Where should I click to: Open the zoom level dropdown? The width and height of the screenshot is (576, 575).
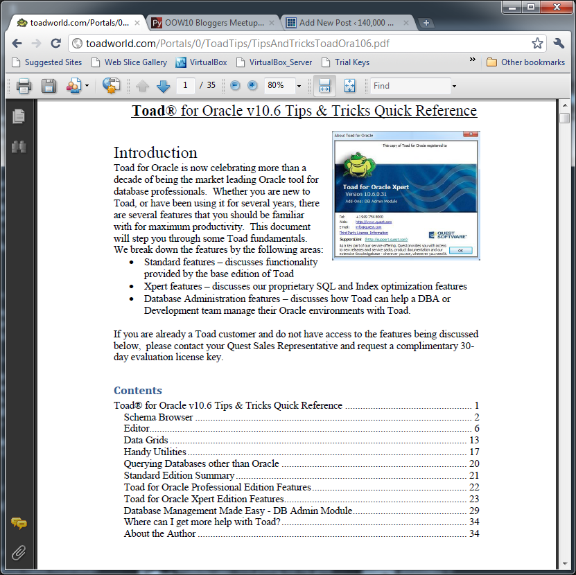(299, 86)
